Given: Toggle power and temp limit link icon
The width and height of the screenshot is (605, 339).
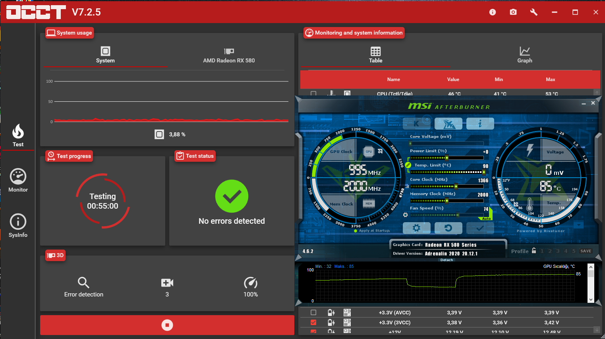Looking at the screenshot, I should click(408, 165).
